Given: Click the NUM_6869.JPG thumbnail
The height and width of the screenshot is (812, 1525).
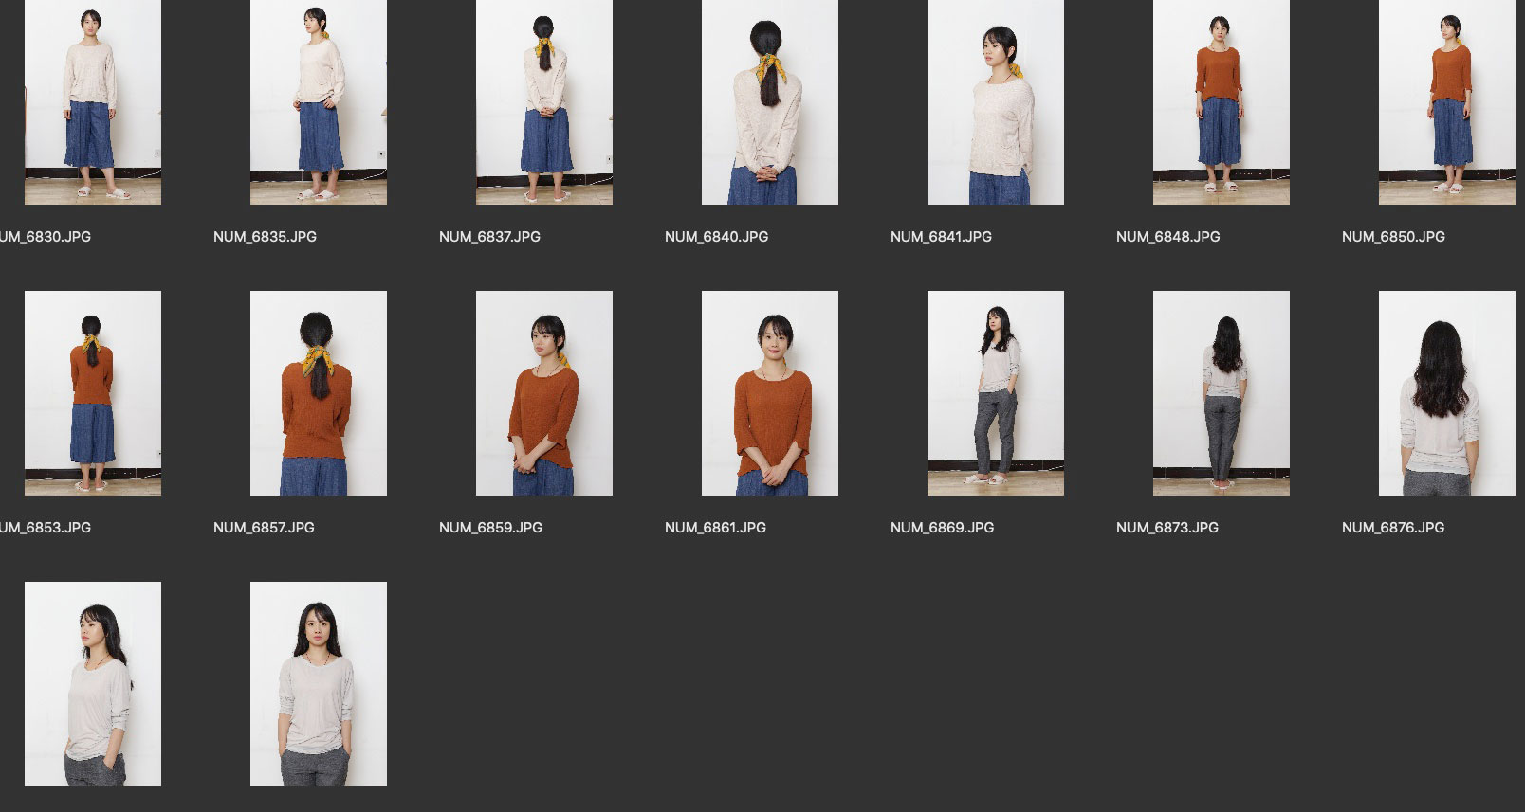Looking at the screenshot, I should 996,393.
